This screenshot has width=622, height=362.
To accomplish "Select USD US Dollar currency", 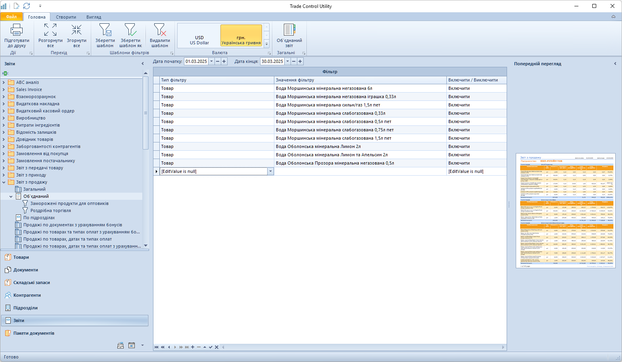I will (199, 40).
